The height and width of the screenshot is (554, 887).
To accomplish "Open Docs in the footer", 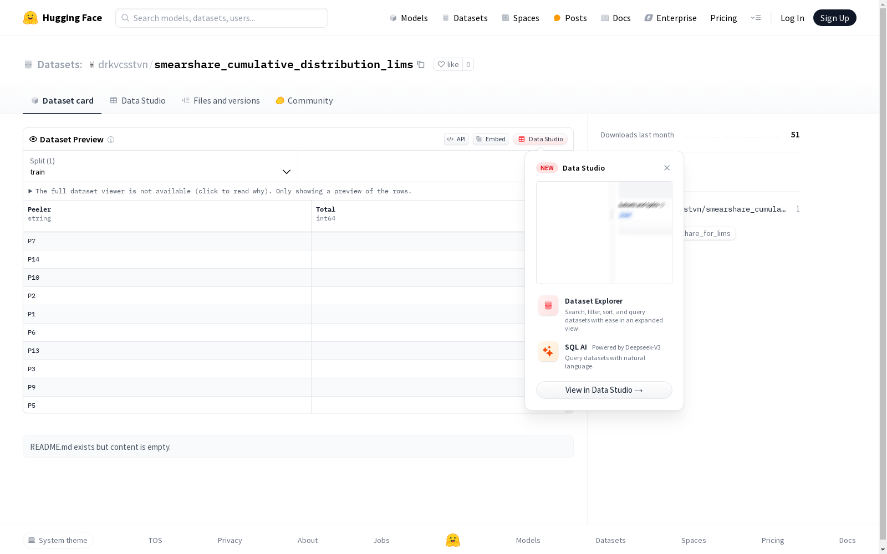I will point(847,540).
